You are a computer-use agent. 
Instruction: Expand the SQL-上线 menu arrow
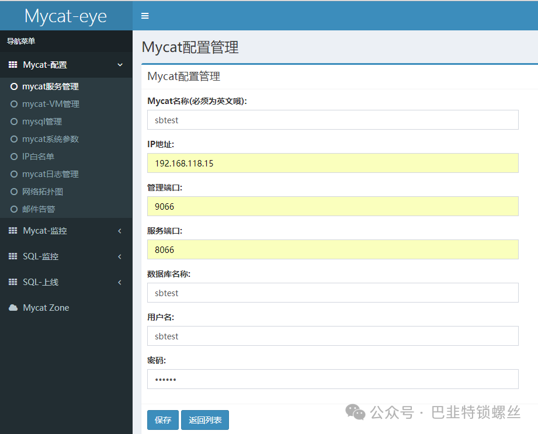pyautogui.click(x=120, y=282)
